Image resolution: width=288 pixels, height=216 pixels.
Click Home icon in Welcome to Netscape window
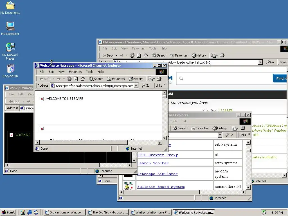coord(83,79)
